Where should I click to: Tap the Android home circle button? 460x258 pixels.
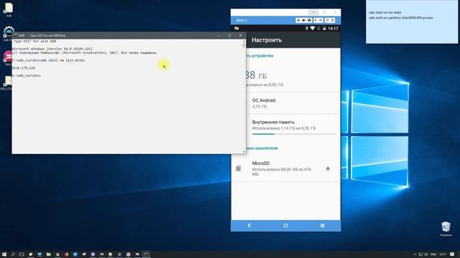click(x=285, y=226)
